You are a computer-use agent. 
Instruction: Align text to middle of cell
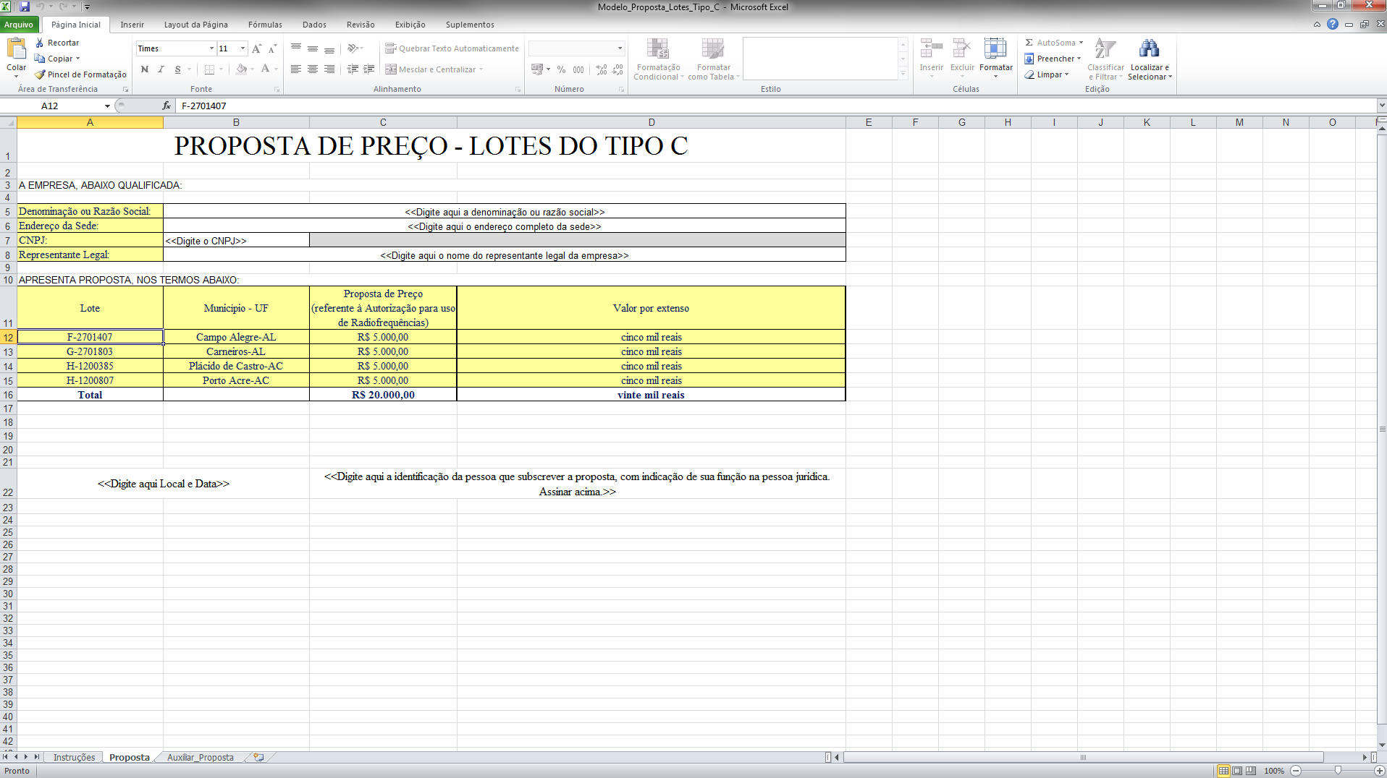[x=313, y=48]
